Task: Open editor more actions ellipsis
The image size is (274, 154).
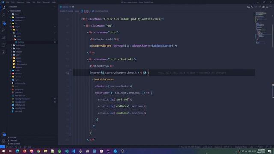Action: [x=271, y=7]
